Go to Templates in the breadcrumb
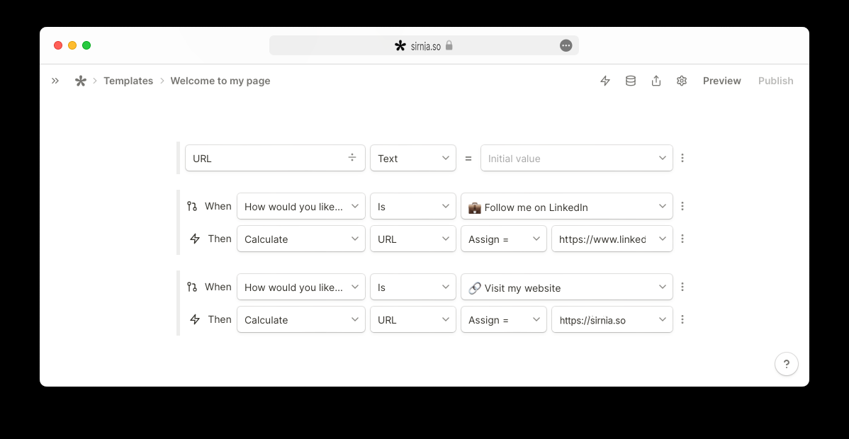Viewport: 849px width, 439px height. point(128,81)
